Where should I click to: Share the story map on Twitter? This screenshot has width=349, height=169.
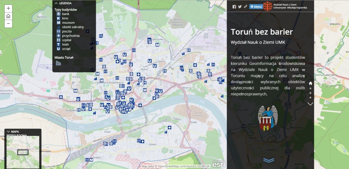pyautogui.click(x=240, y=7)
